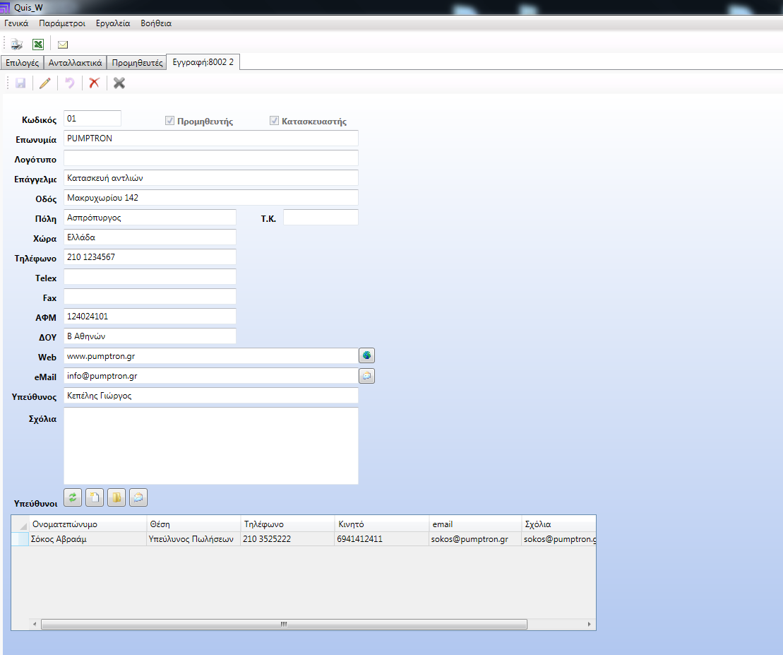This screenshot has height=655, width=783.
Task: Click the purple undo arrow icon
Action: click(x=70, y=83)
